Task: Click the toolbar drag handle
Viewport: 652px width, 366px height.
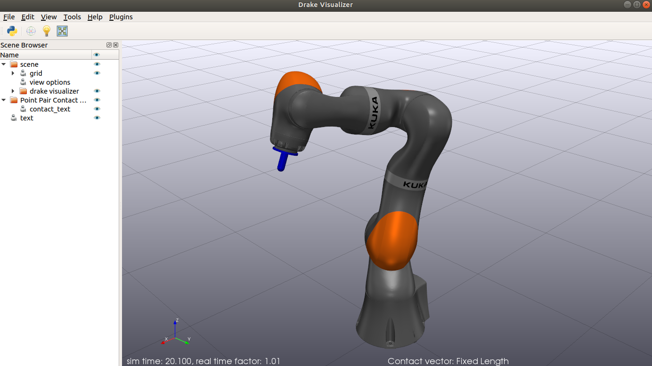Action: tap(2, 31)
